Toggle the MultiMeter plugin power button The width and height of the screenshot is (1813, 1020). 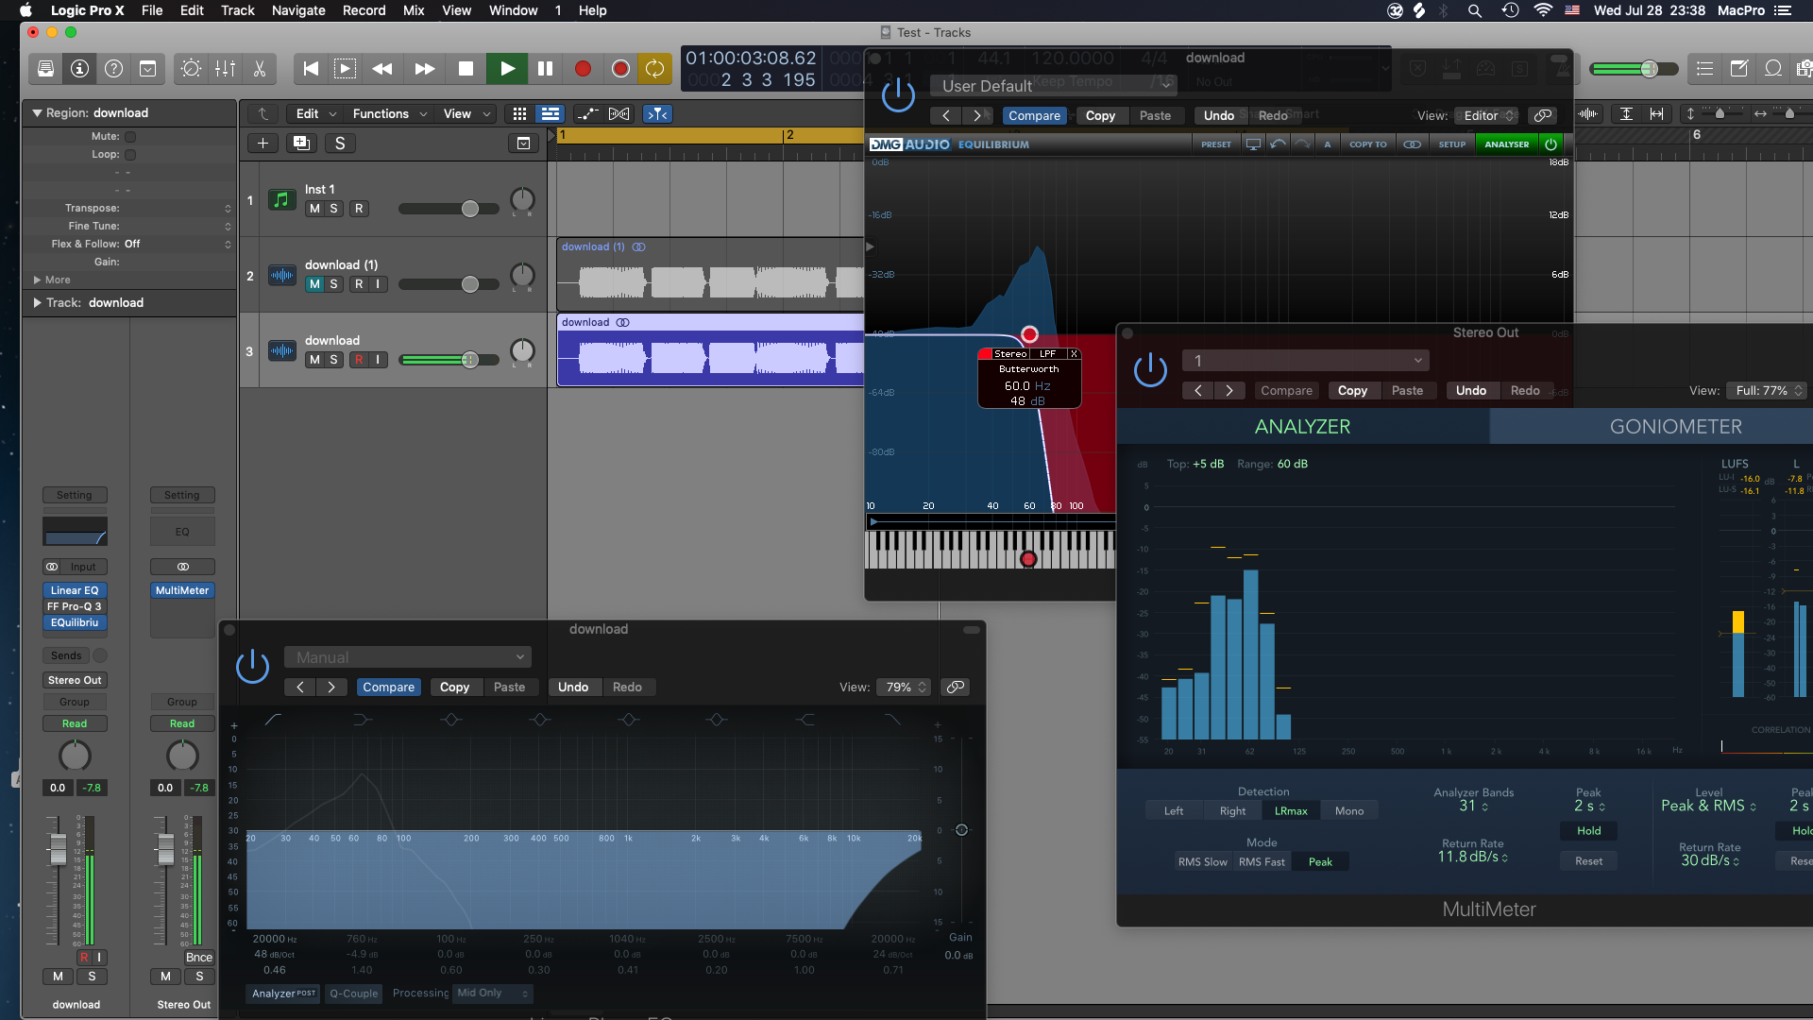coord(1150,370)
